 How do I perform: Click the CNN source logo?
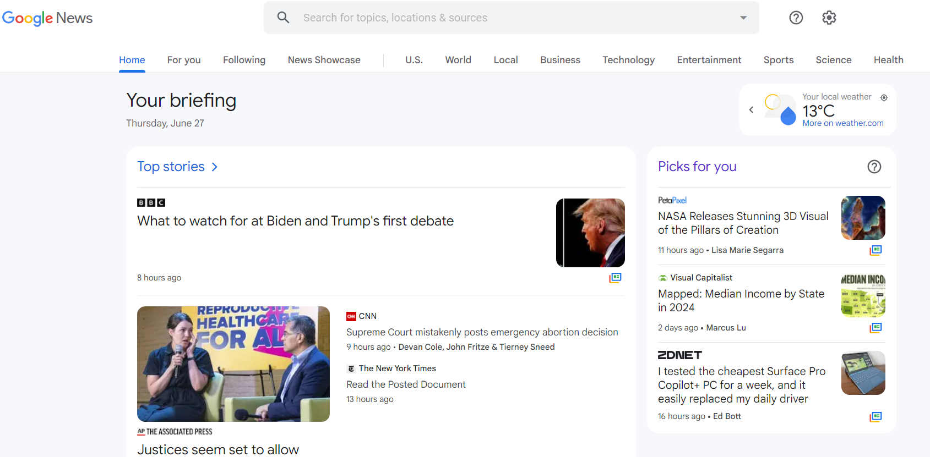point(351,316)
